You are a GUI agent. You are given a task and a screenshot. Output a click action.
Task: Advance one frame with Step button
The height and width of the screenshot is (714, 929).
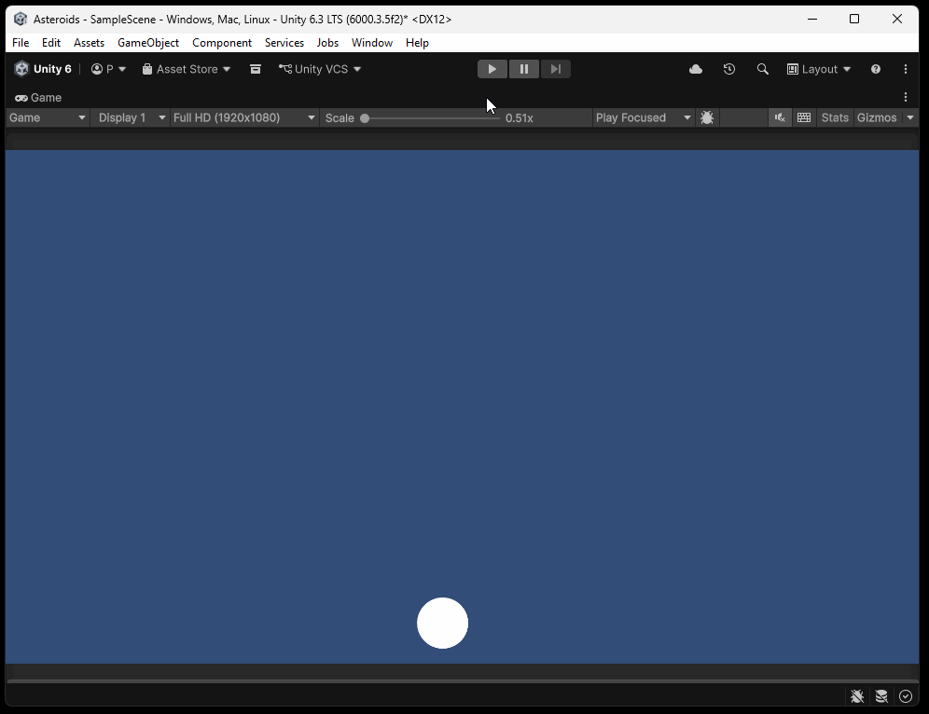point(556,69)
